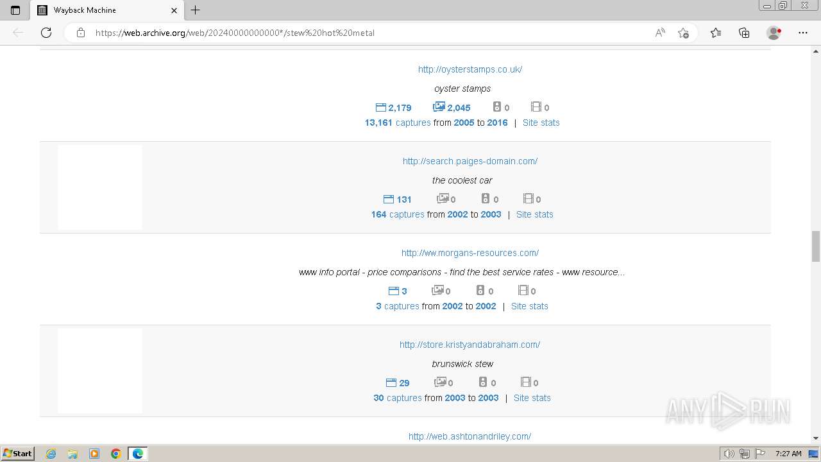The width and height of the screenshot is (821, 462).
Task: Open the media player taskbar icon
Action: point(94,454)
